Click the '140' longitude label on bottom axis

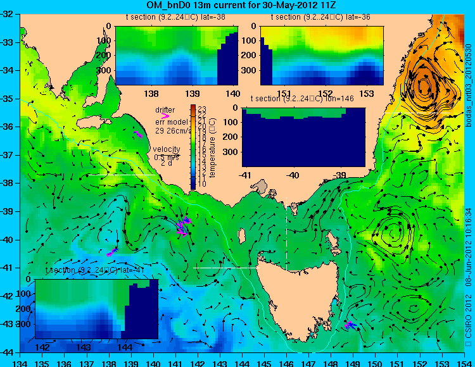pyautogui.click(x=153, y=363)
